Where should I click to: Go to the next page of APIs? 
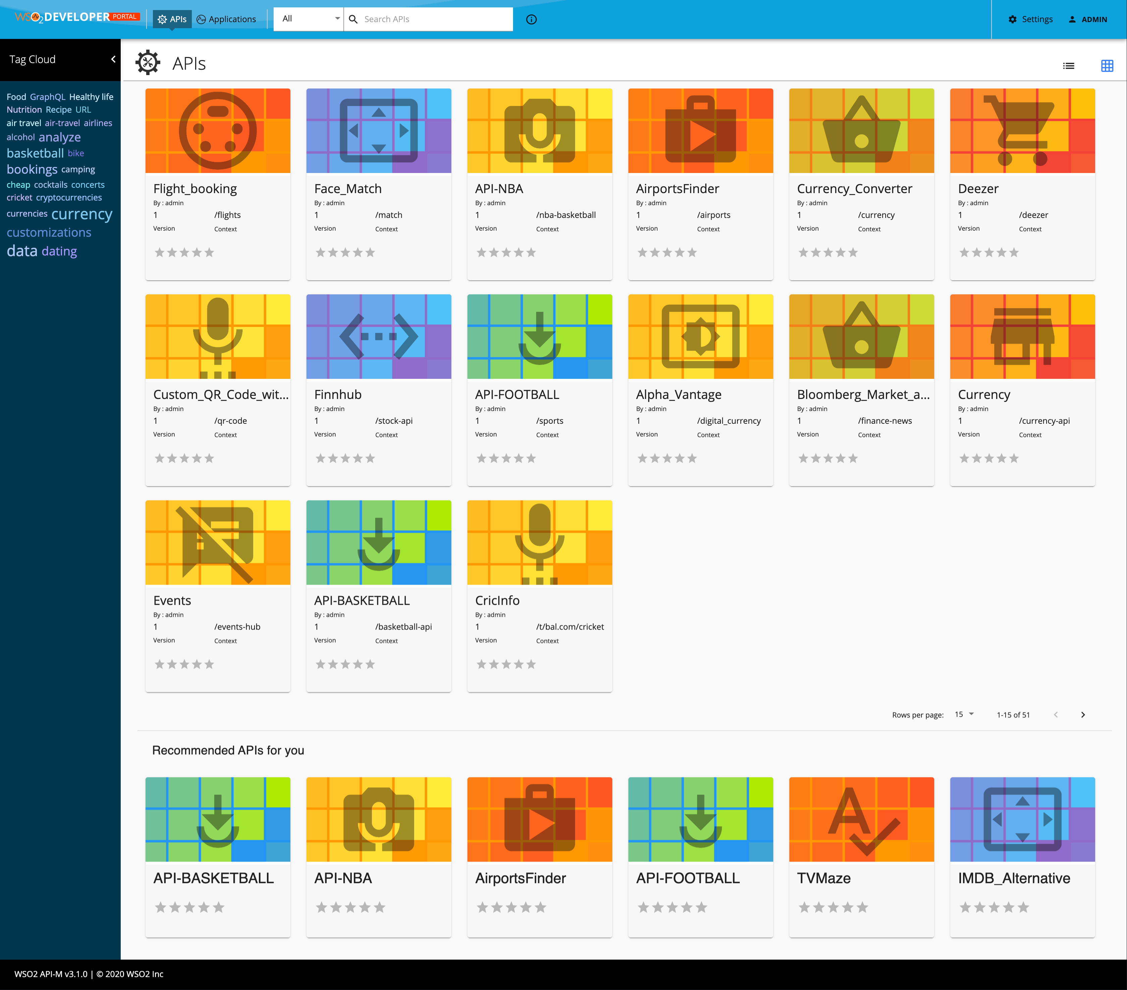point(1082,714)
